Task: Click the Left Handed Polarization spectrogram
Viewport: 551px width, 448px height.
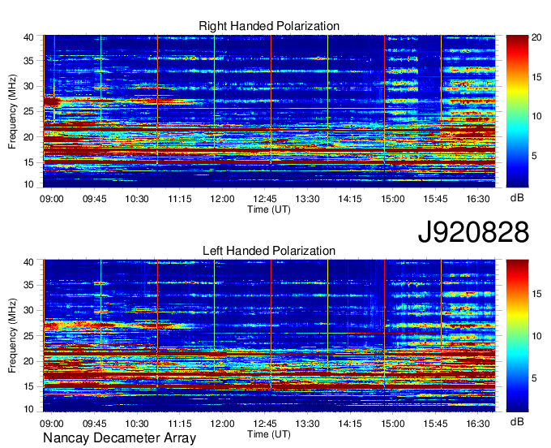Action: tap(269, 336)
